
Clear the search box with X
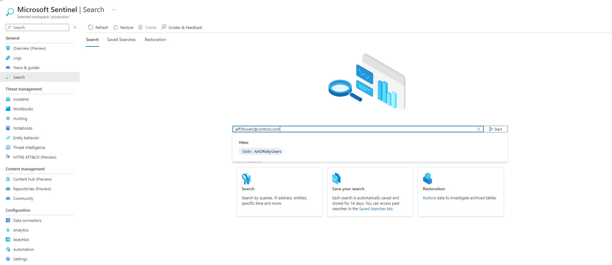pyautogui.click(x=479, y=129)
